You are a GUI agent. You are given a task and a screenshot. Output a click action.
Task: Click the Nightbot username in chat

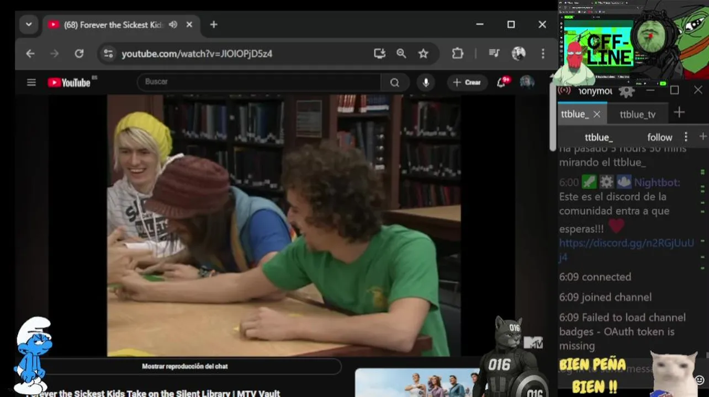pyautogui.click(x=657, y=182)
